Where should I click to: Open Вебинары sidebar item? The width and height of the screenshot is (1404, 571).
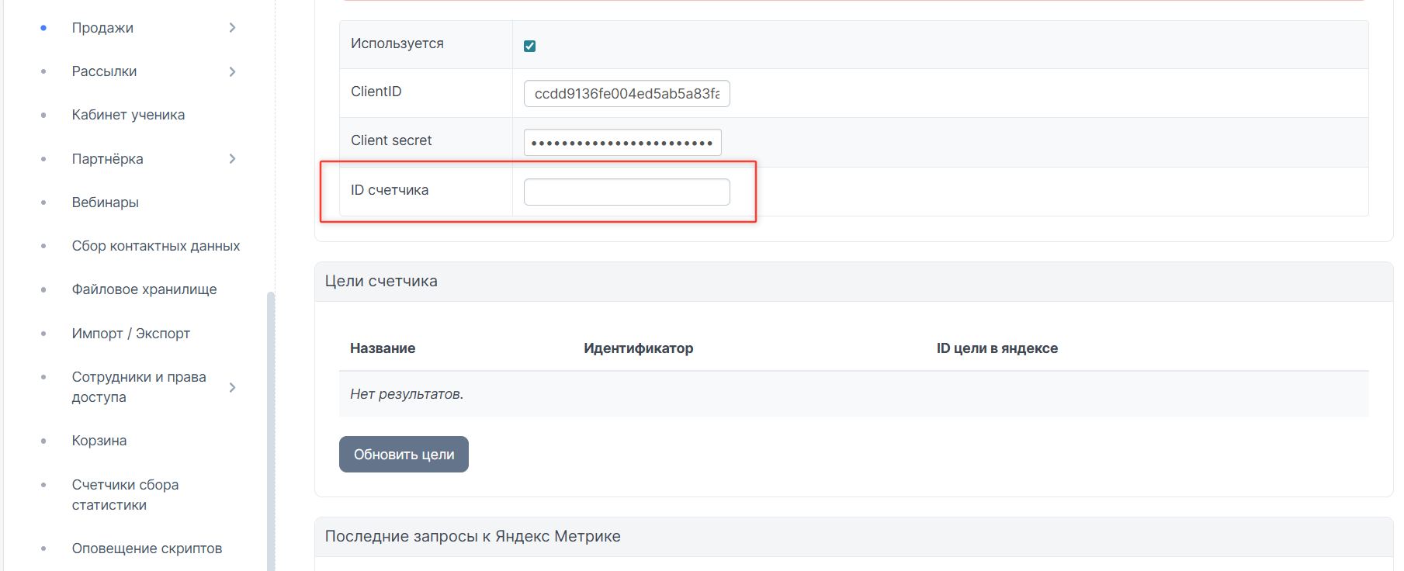click(x=105, y=202)
